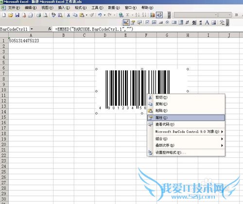This screenshot has width=243, height=204.
Task: Choose 属性(I) in the context menu
Action: point(186,118)
